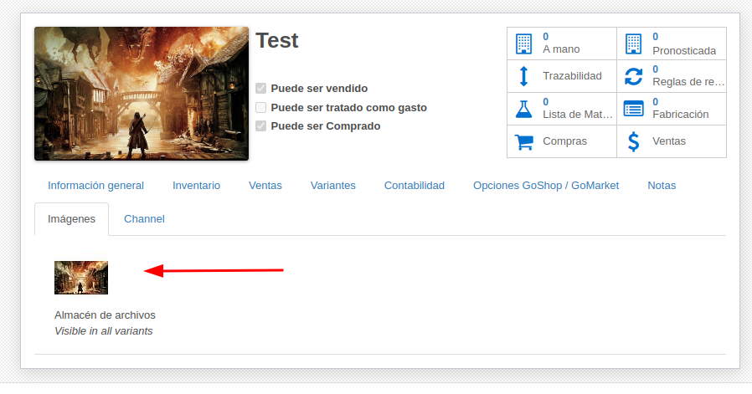Open the Contabilidad tab

(x=415, y=186)
